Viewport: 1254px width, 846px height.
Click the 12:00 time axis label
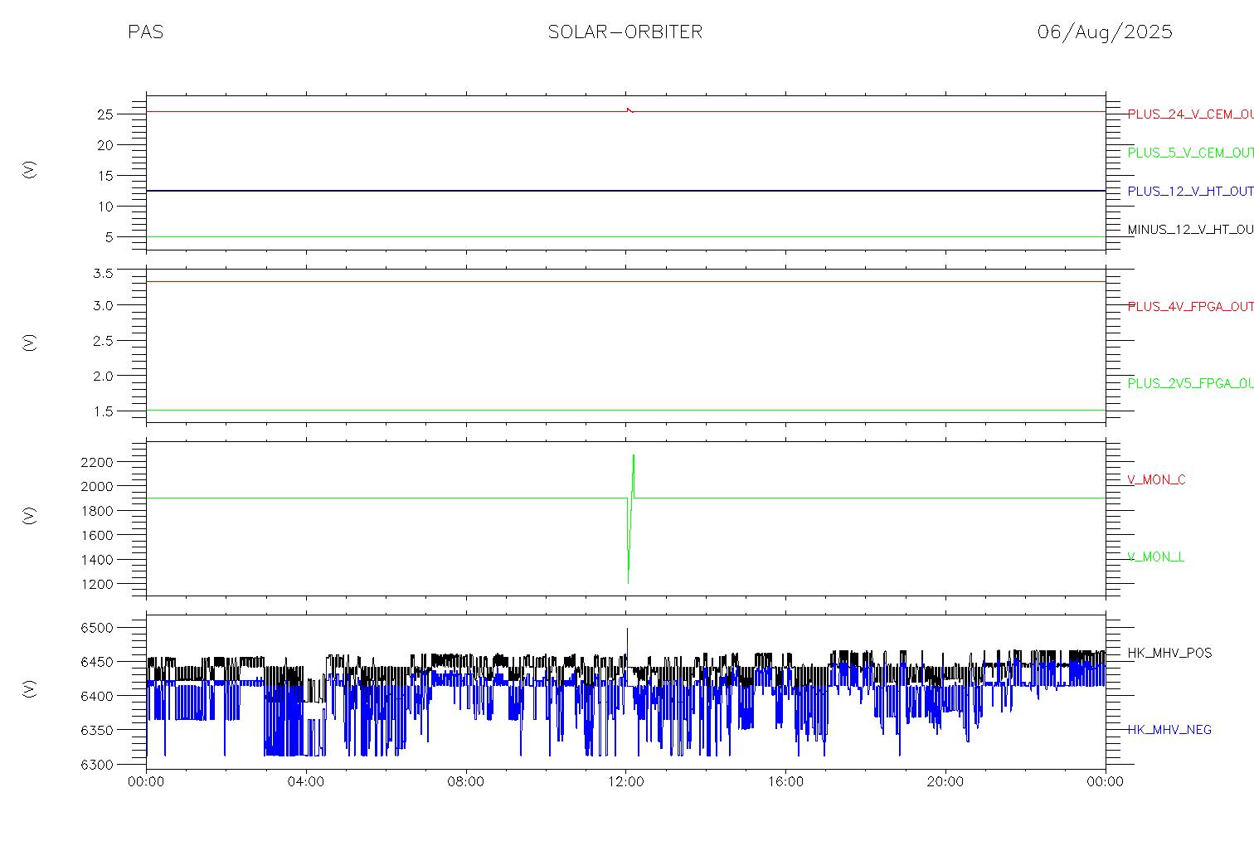626,781
